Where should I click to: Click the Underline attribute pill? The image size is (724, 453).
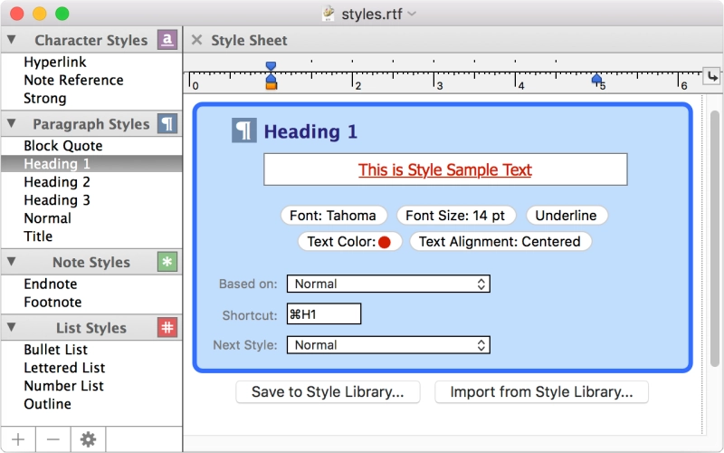coord(566,216)
